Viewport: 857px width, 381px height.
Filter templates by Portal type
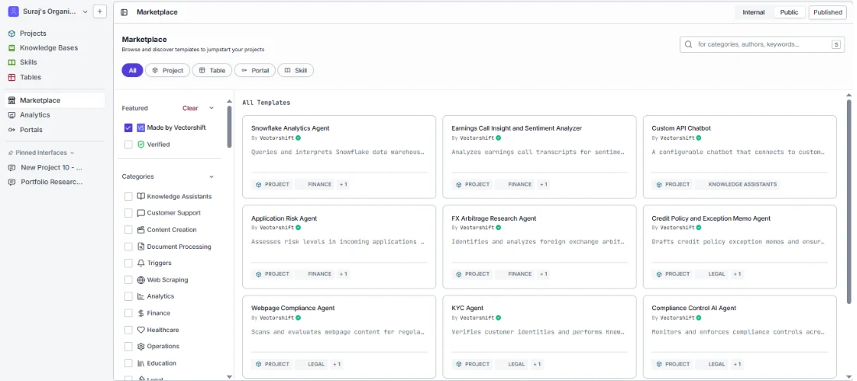pyautogui.click(x=255, y=71)
